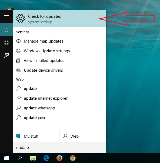
Task: Open Update device drivers result
Action: (59, 70)
